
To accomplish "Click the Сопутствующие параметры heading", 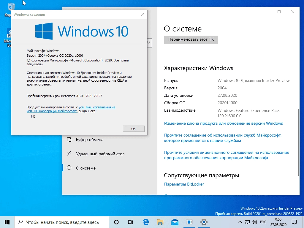I will (202, 175).
